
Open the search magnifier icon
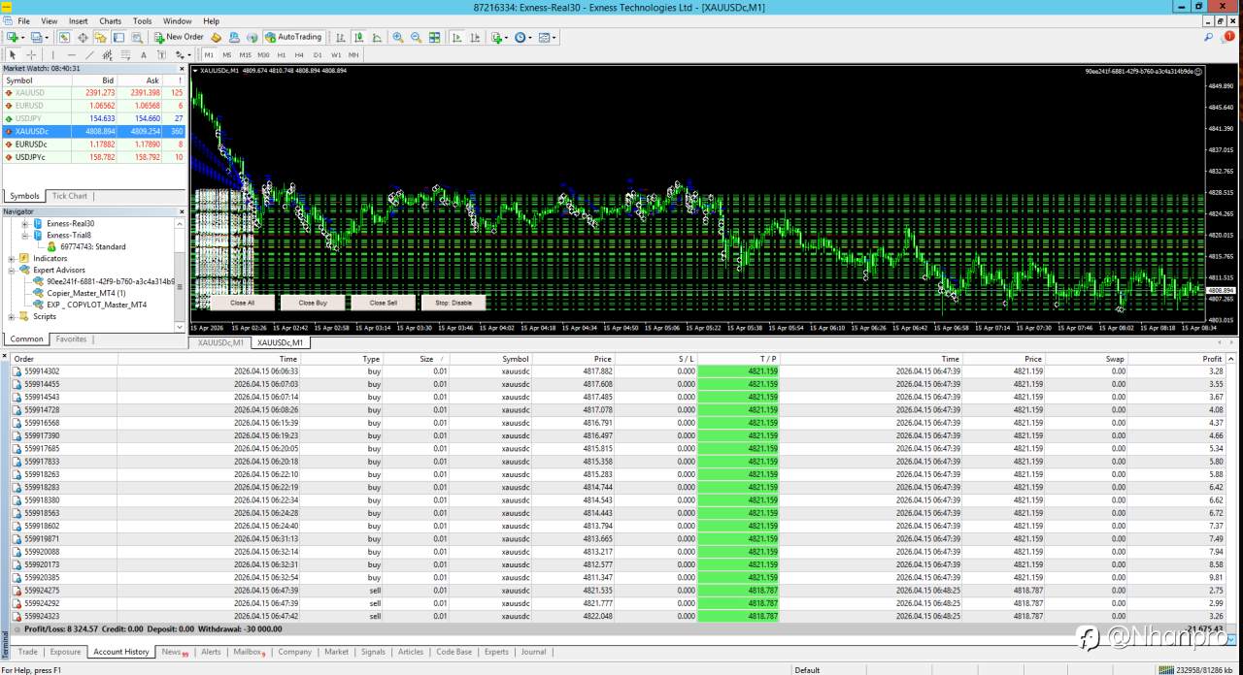pos(1209,37)
